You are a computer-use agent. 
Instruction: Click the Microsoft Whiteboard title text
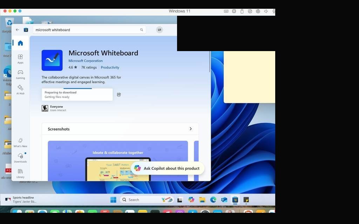click(103, 53)
